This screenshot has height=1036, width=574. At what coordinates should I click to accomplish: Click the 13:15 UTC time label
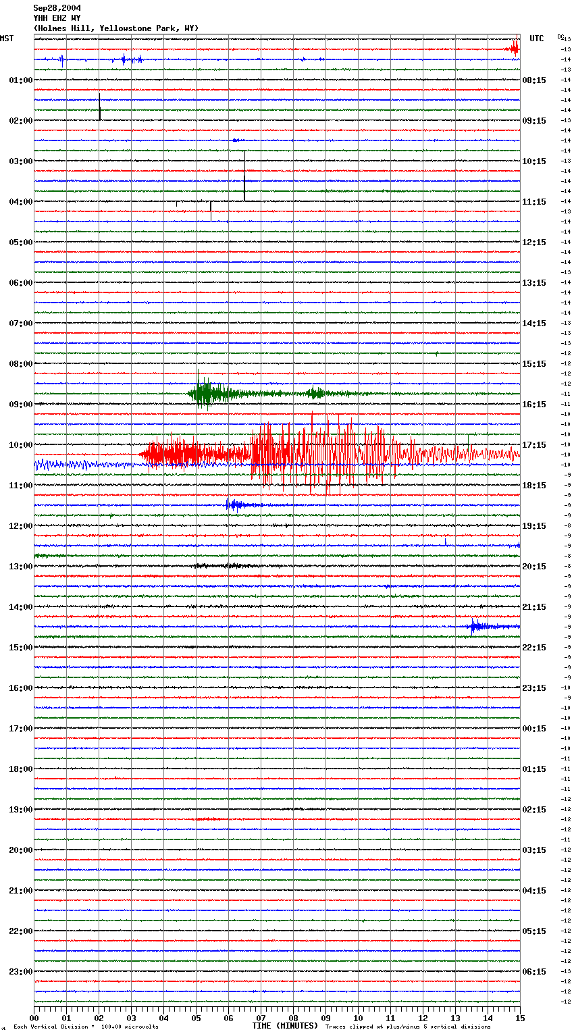(x=534, y=283)
